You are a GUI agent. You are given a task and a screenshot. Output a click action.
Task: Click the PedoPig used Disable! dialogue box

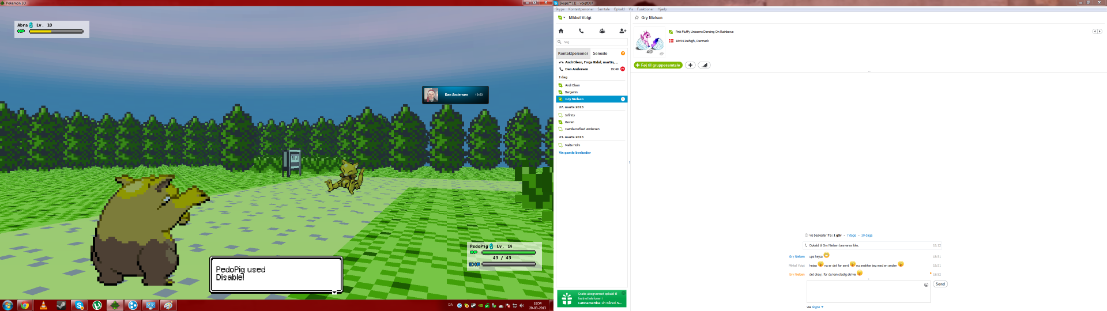pos(276,275)
